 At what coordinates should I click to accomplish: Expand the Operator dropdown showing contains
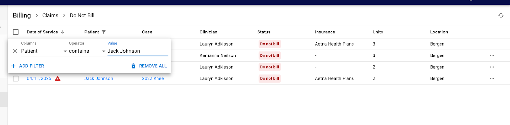pos(87,51)
